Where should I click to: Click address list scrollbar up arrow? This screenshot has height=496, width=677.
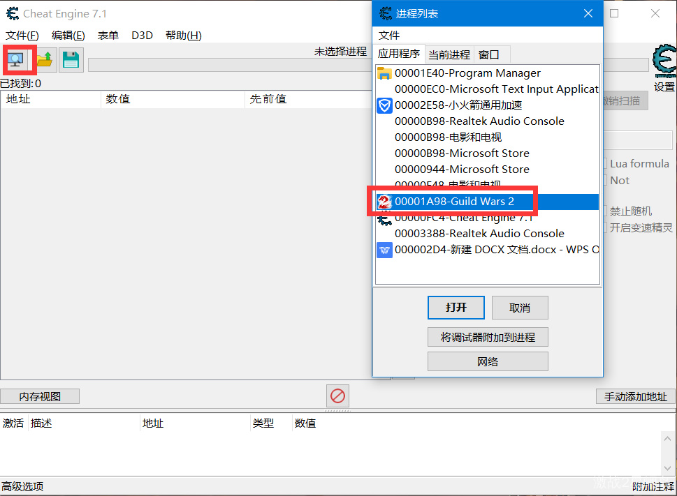[x=667, y=439]
